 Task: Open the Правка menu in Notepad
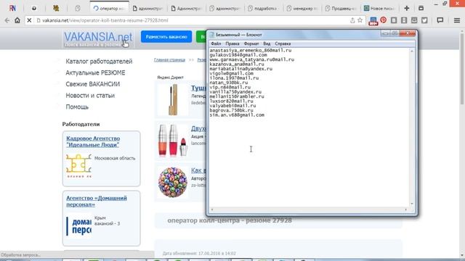pyautogui.click(x=232, y=43)
